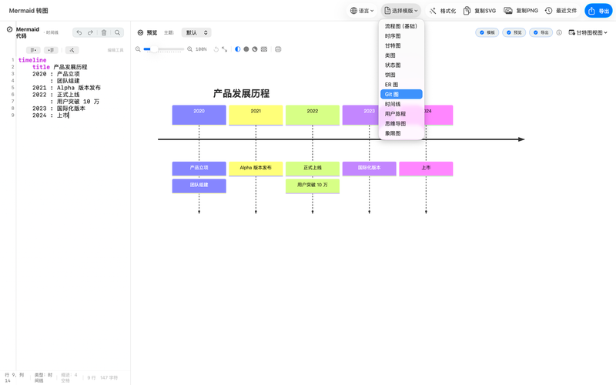Decrease indent with the outdent icon

click(33, 50)
